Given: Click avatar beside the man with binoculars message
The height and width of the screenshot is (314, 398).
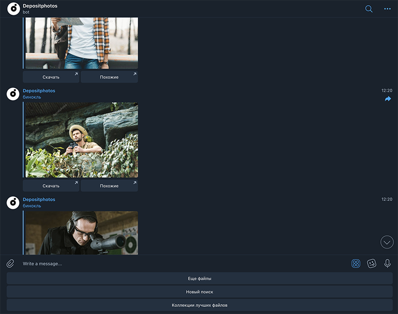Looking at the screenshot, I should [x=13, y=94].
